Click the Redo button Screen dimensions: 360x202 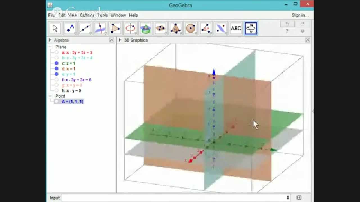pos(302,24)
